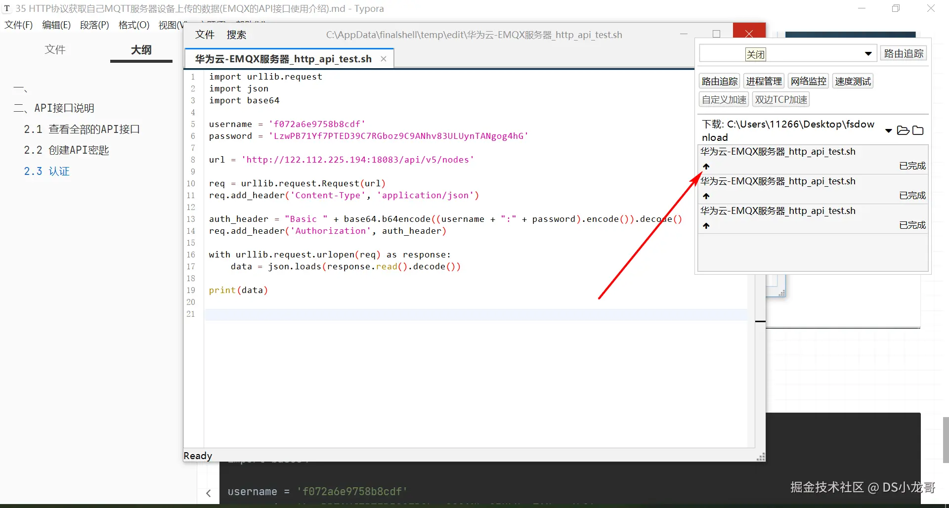This screenshot has height=508, width=949.
Task: Click the 网络监控 button
Action: (809, 81)
